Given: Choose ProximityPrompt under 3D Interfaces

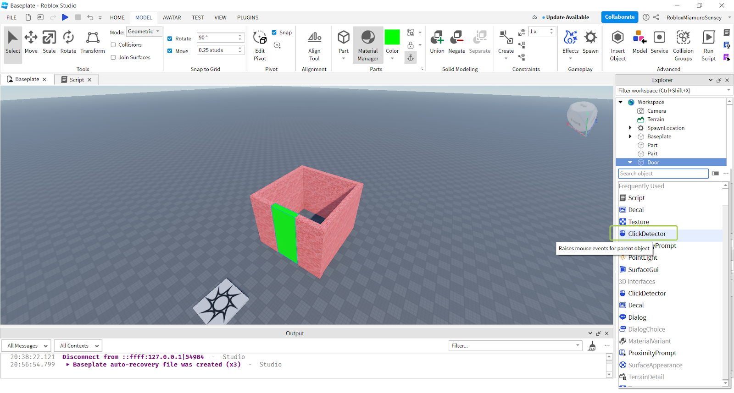Looking at the screenshot, I should point(652,353).
